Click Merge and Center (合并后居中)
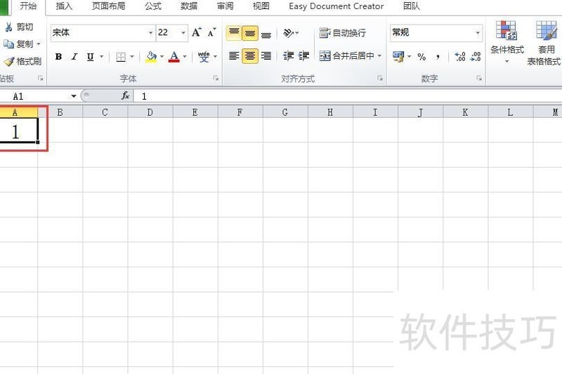The width and height of the screenshot is (562, 374). [346, 56]
